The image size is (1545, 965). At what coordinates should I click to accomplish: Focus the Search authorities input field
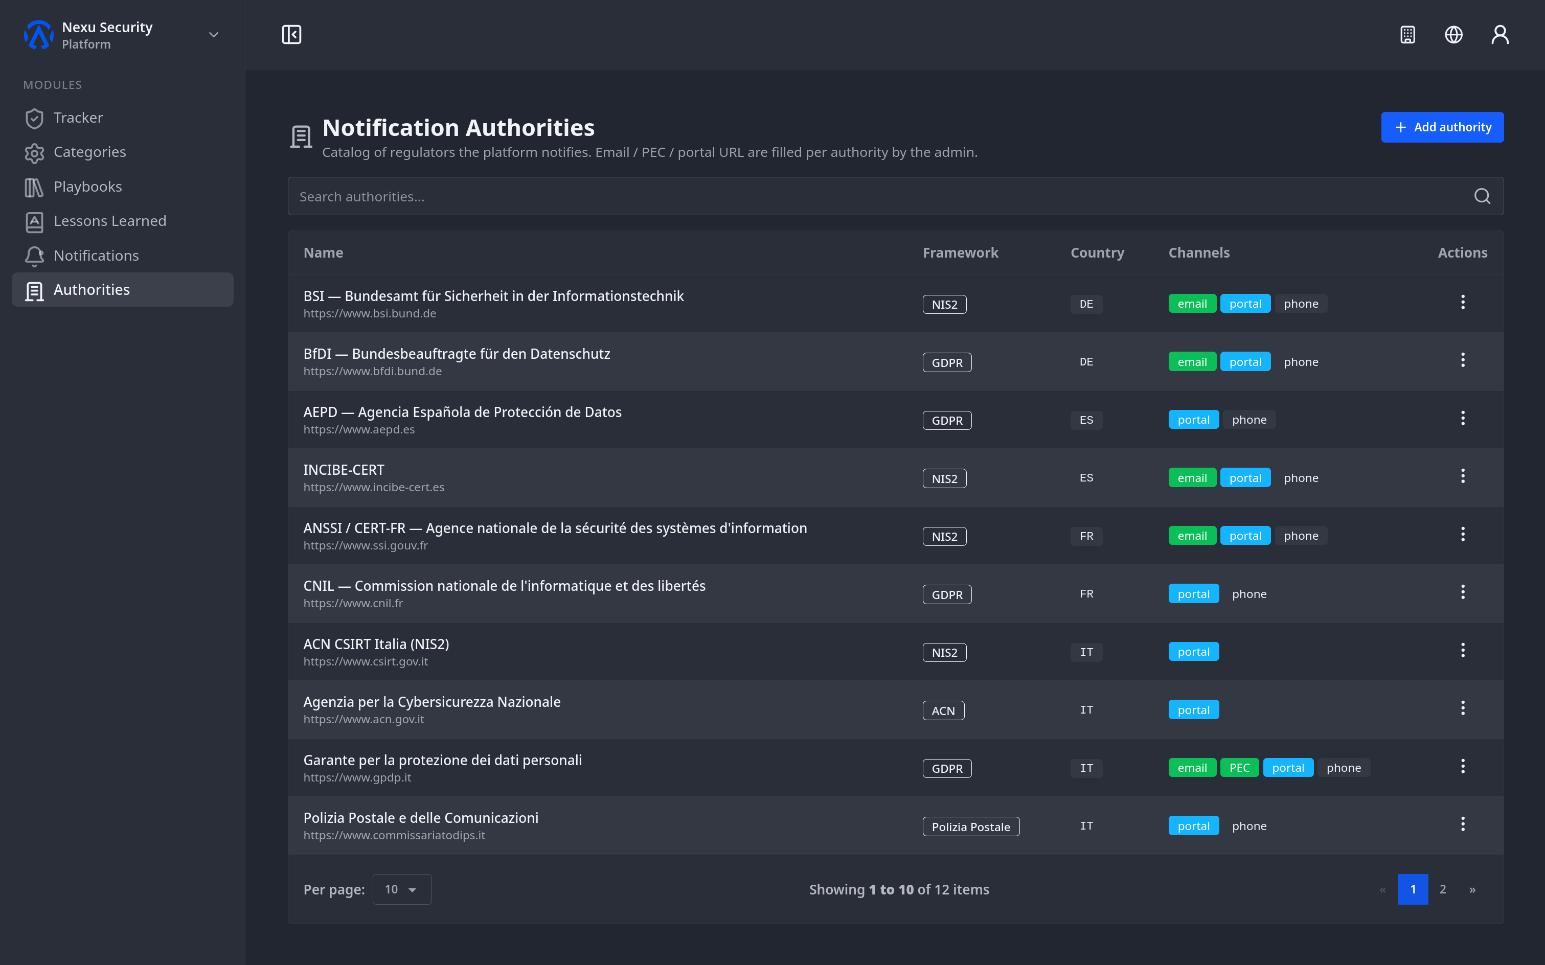[x=895, y=196]
